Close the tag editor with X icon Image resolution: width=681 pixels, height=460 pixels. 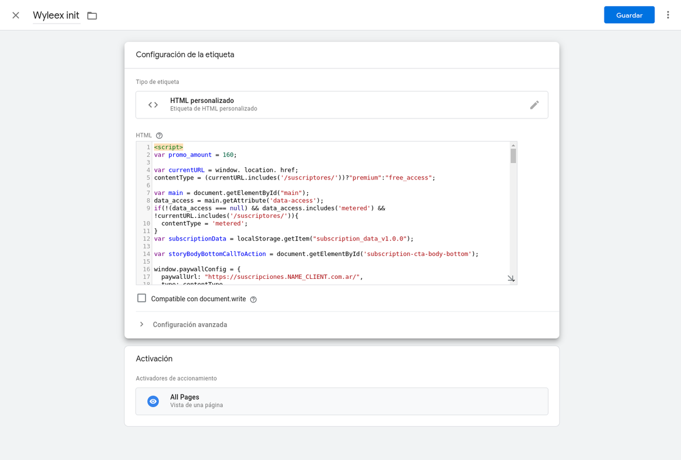click(x=16, y=16)
